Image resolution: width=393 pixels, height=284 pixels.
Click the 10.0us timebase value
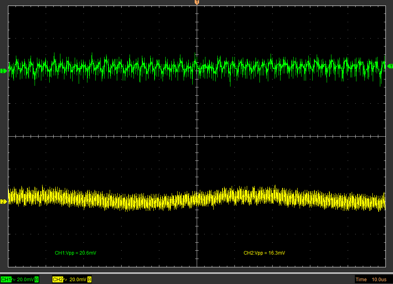[x=379, y=280]
